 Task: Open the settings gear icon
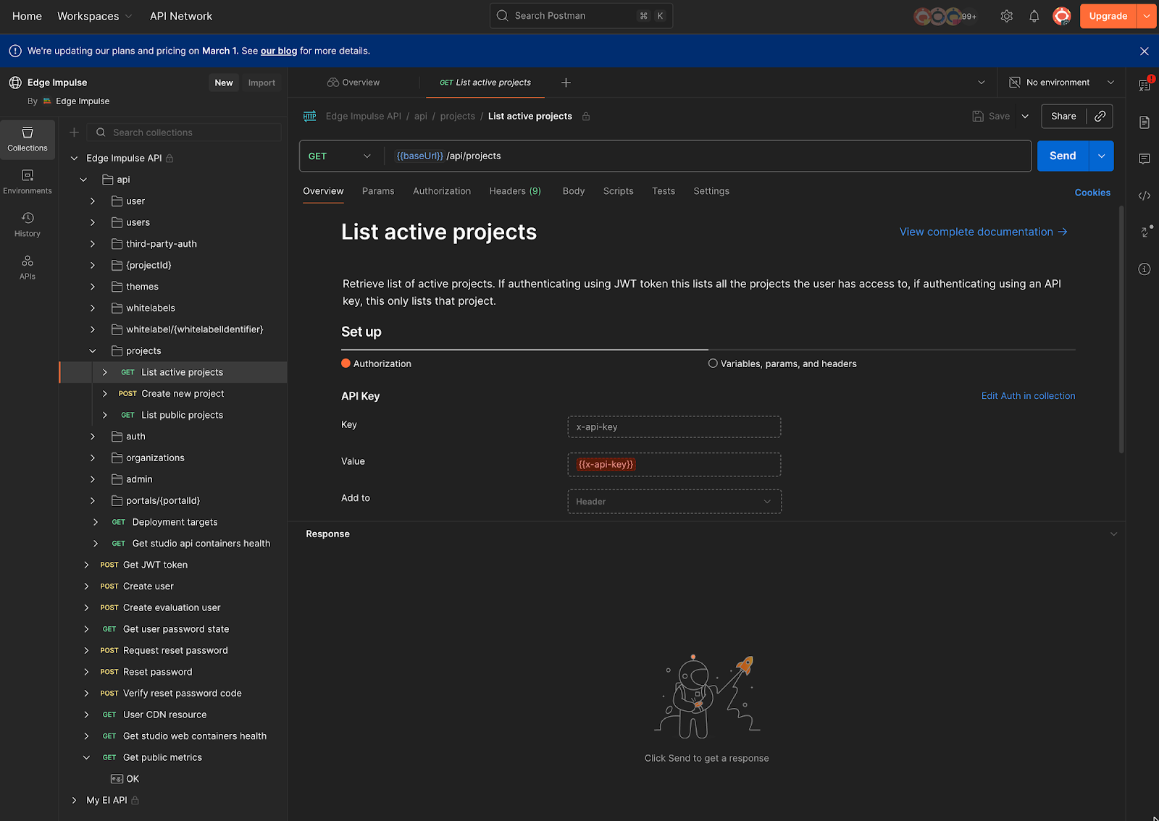1006,16
